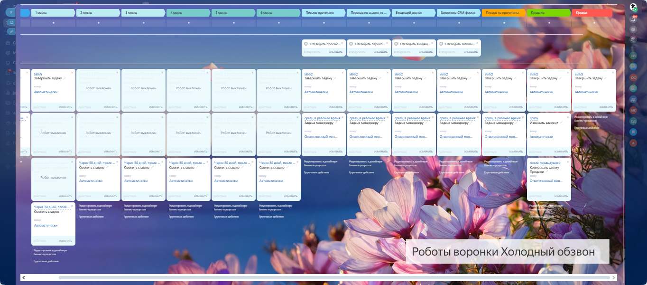Edit name pencil of Изменить элемент robot

562,123
